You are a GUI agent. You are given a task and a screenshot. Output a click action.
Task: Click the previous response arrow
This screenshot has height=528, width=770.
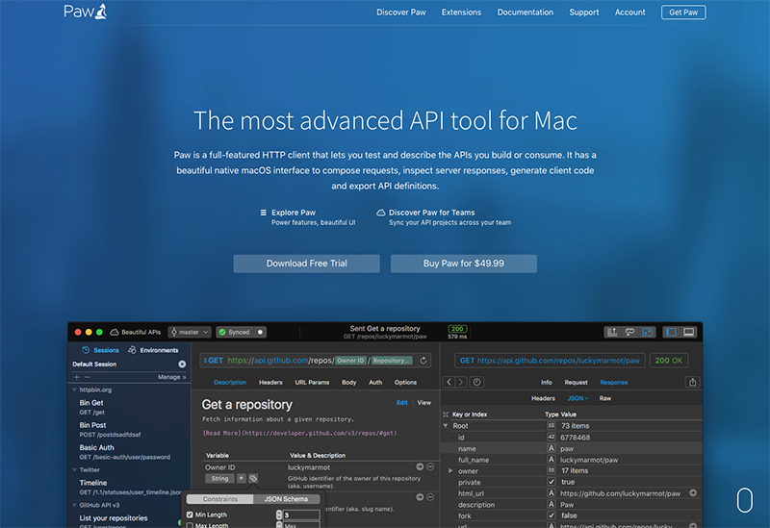(449, 382)
